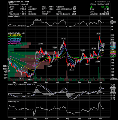Click the yellow EMA(50) price tag on right axis
This screenshot has width=118, height=120.
113,52
